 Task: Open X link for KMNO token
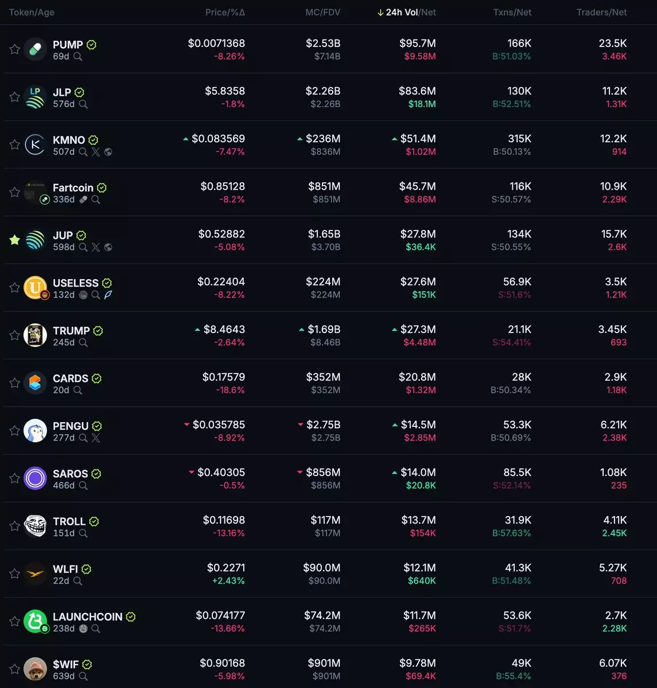[x=96, y=152]
